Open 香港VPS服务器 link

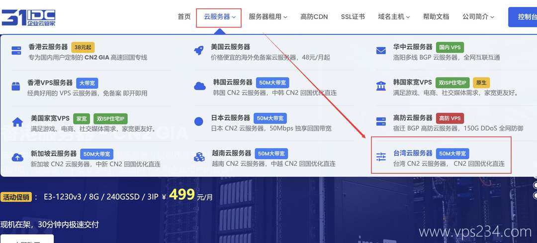tap(50, 83)
